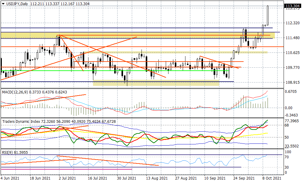Click the 10 Sep 2021 date label
The height and width of the screenshot is (182, 303).
215,178
